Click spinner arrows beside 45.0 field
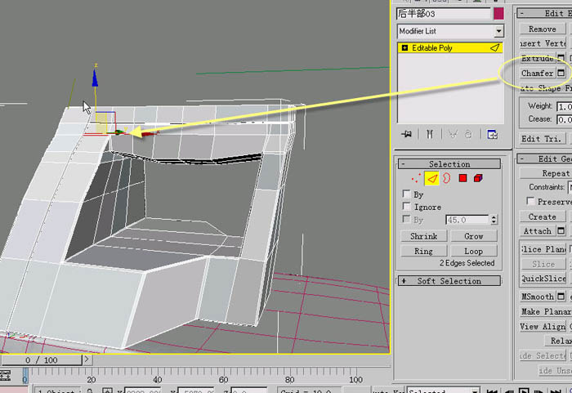The image size is (572, 393). click(494, 219)
